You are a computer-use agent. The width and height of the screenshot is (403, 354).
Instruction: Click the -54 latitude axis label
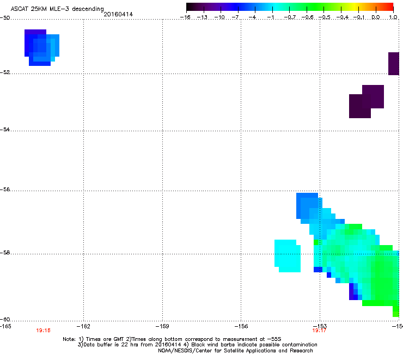click(5, 129)
